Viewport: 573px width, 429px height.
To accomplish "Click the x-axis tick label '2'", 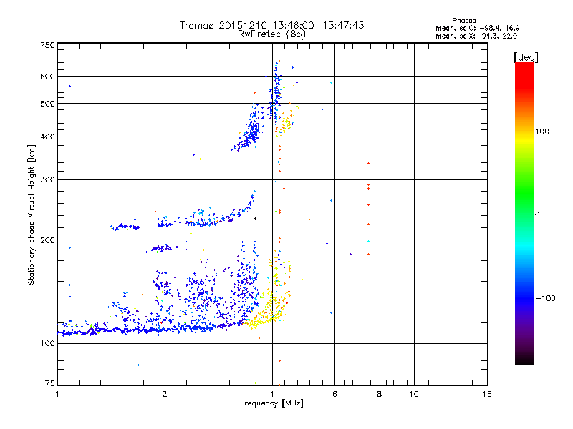I will (x=165, y=394).
